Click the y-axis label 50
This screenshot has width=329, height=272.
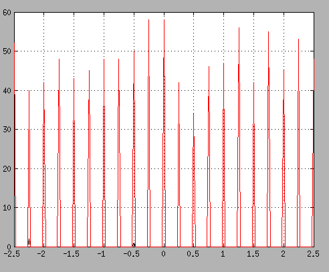[x=7, y=51]
